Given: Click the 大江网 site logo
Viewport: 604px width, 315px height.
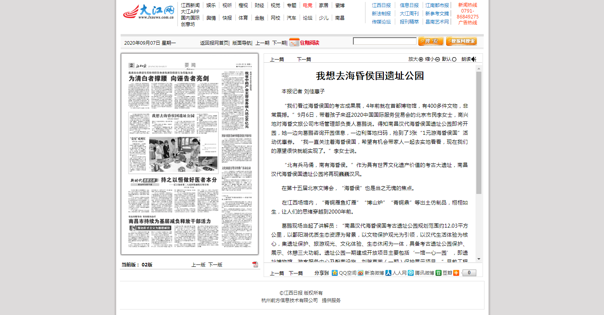Looking at the screenshot, I should click(x=149, y=12).
